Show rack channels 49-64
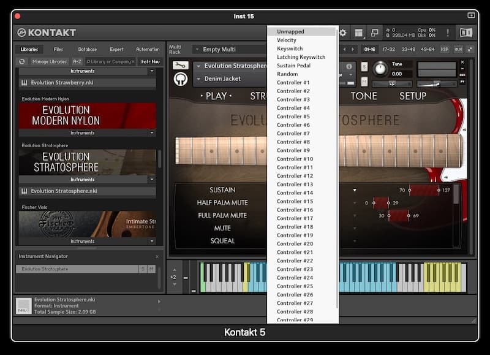 pos(428,49)
